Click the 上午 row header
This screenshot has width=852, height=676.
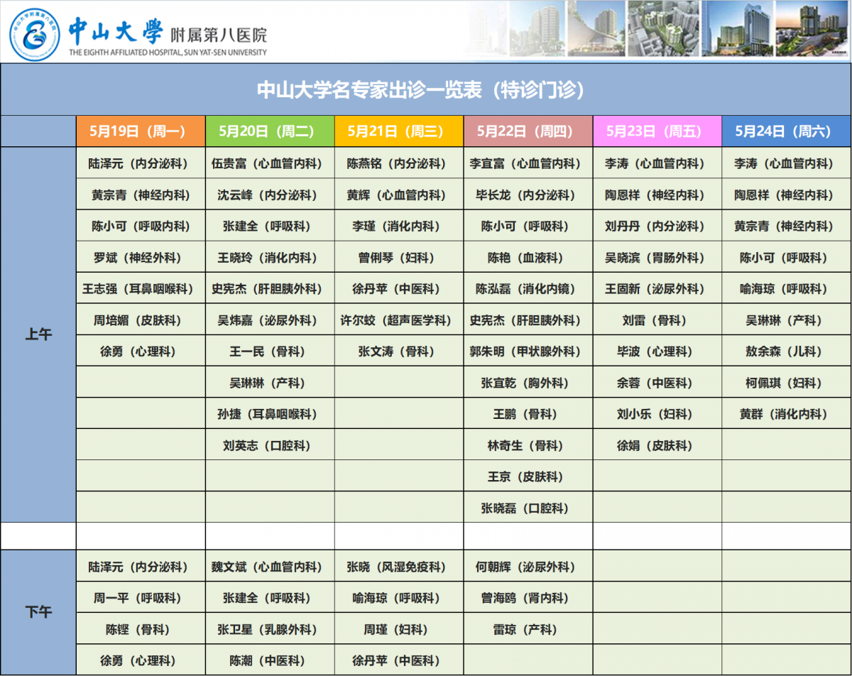point(38,335)
